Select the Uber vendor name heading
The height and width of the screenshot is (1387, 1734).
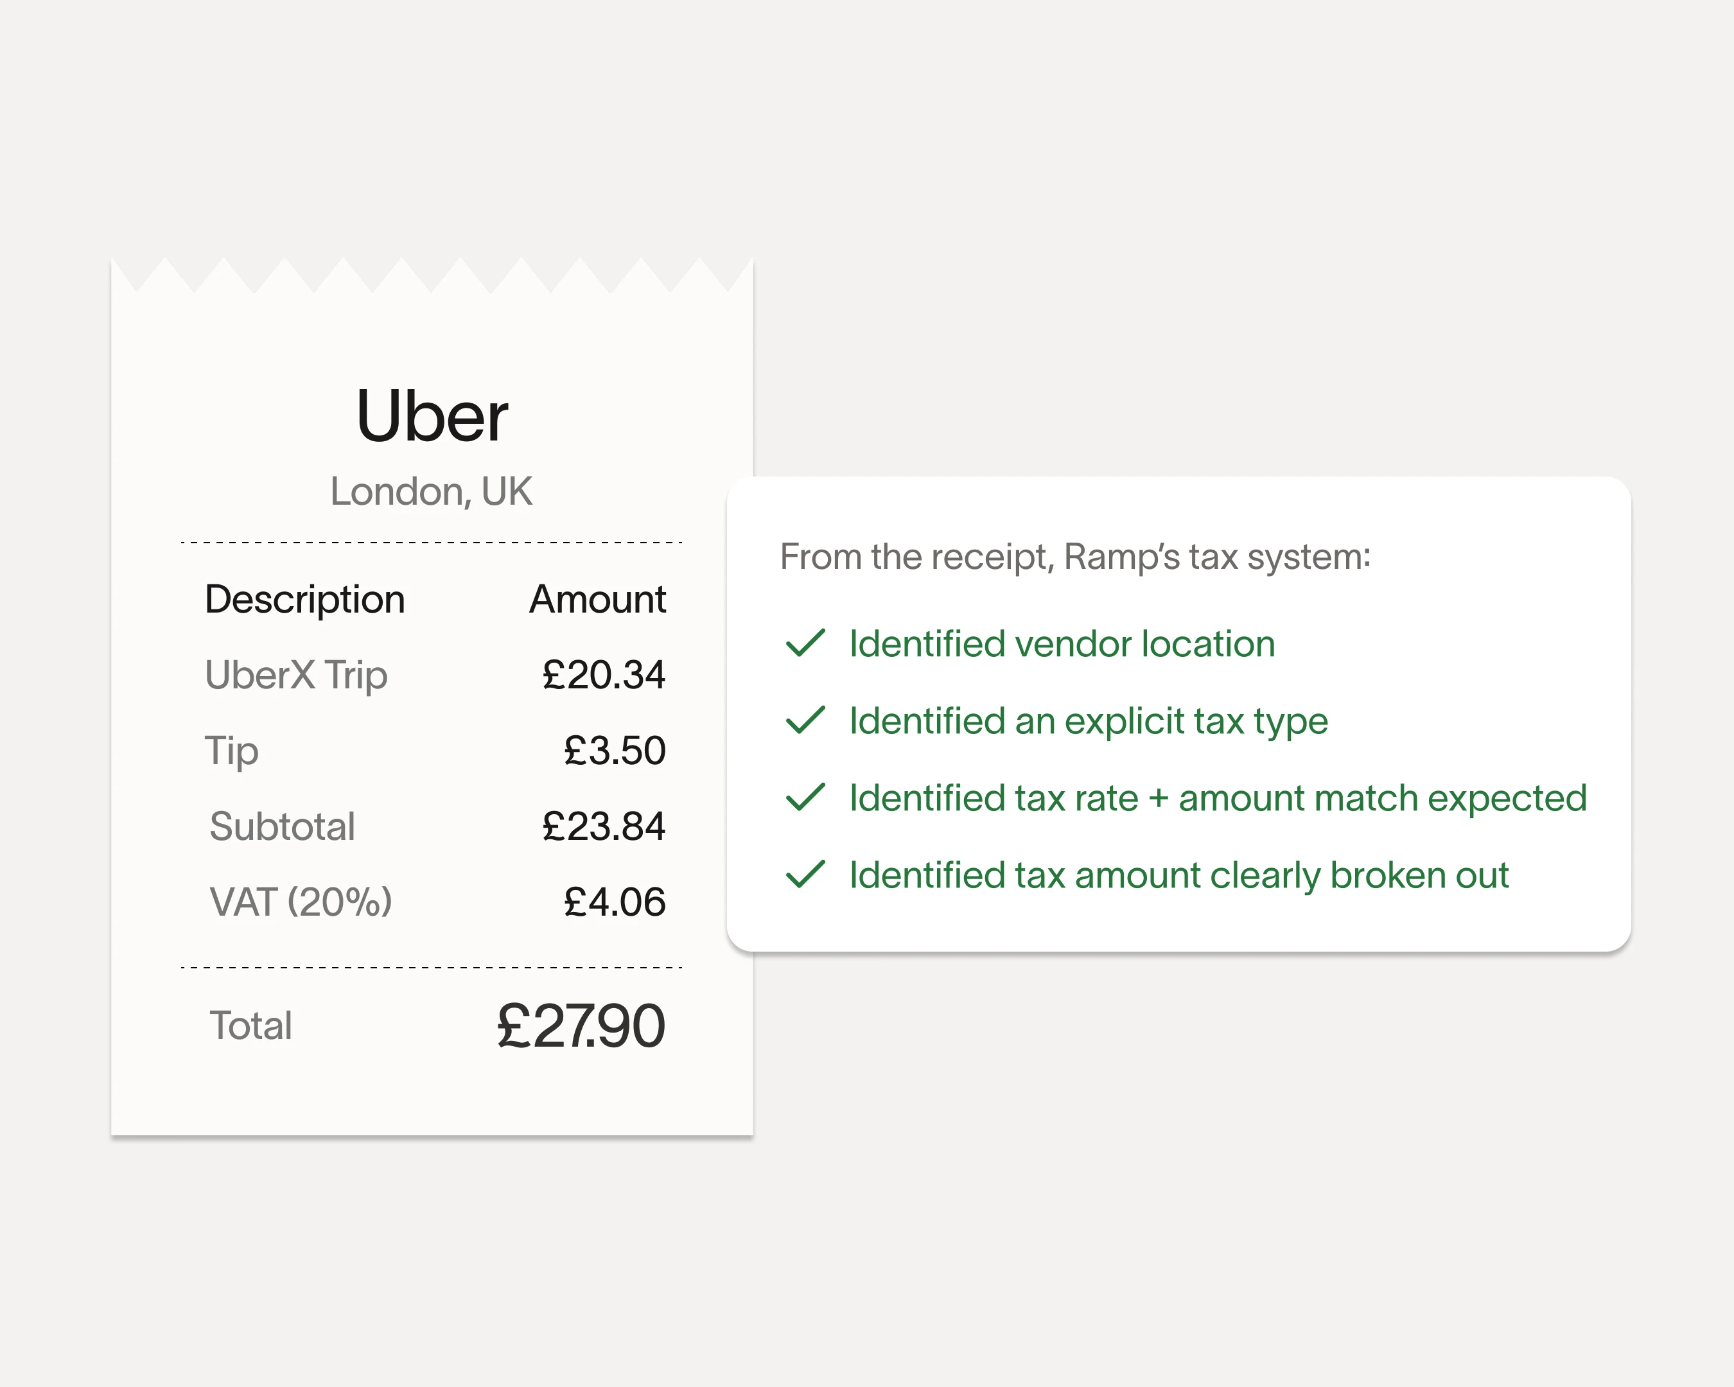pos(432,415)
